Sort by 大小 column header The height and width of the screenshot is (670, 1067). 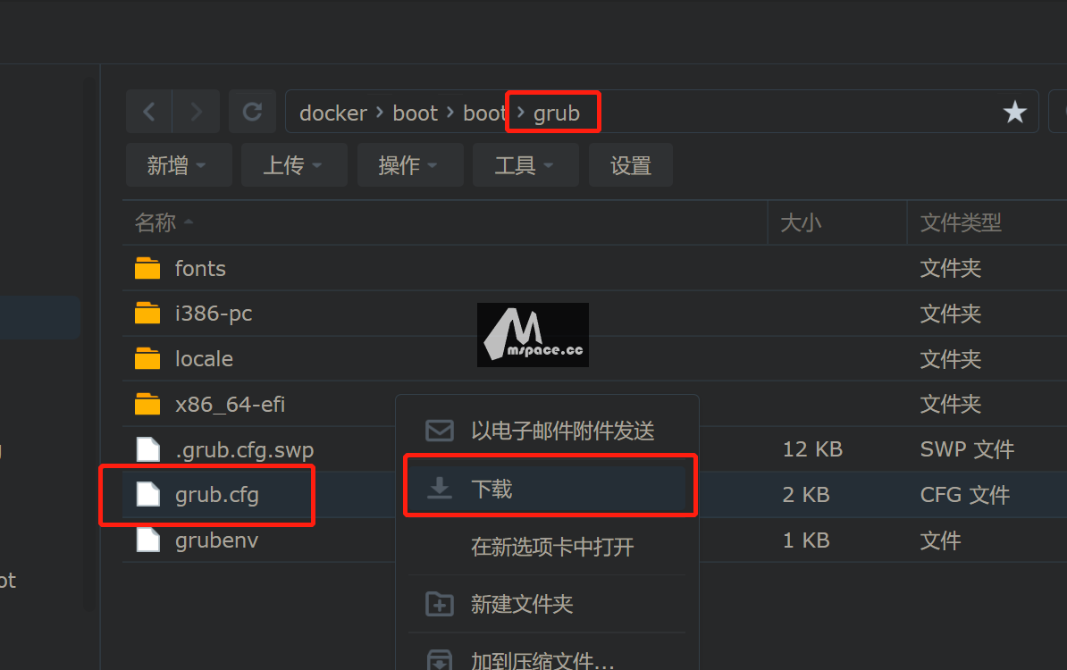click(801, 222)
